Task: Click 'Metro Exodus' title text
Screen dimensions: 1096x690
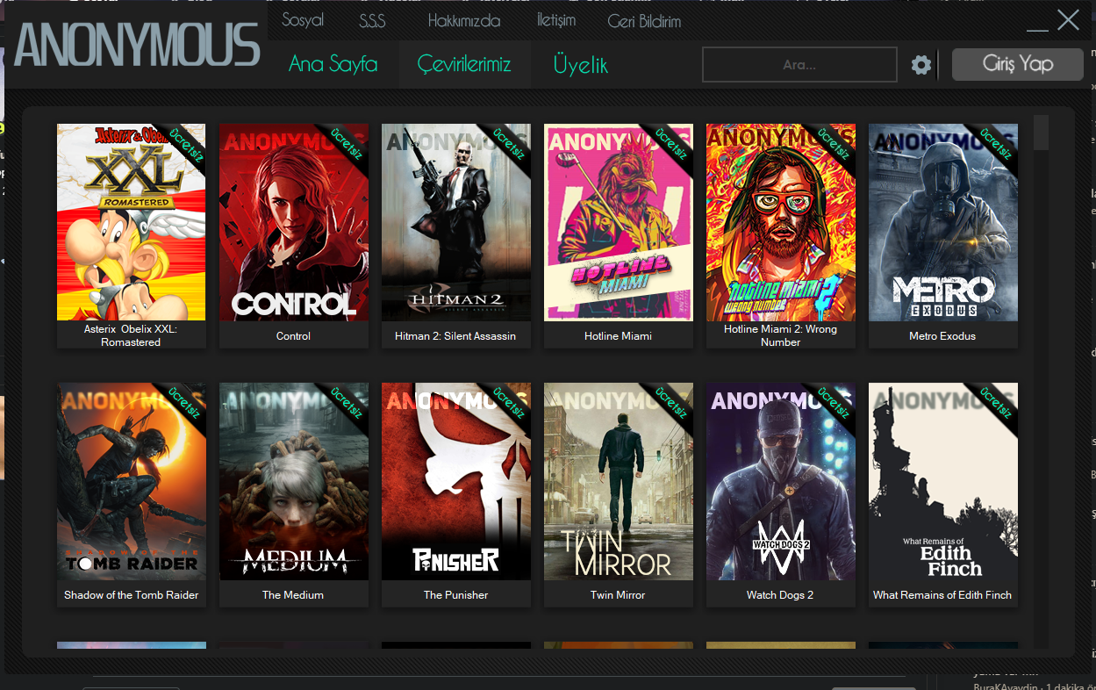Action: click(942, 336)
